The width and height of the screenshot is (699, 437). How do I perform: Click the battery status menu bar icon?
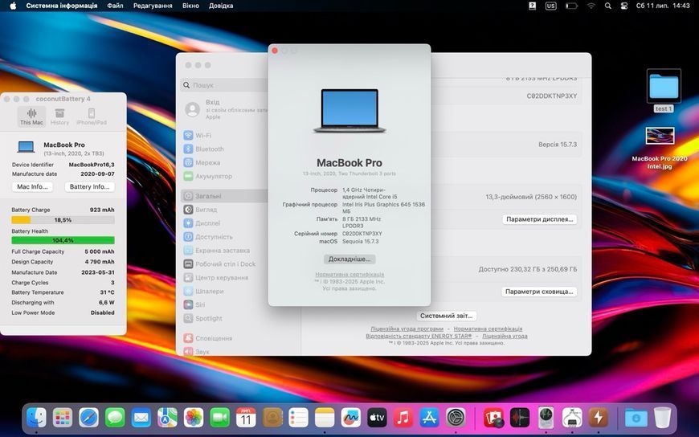571,6
